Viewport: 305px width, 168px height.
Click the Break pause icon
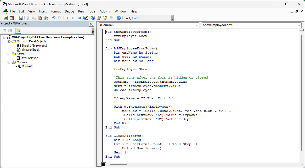(x=73, y=18)
